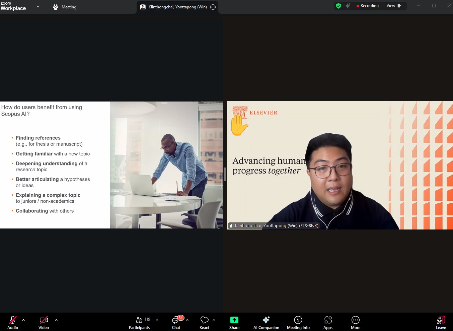The image size is (453, 331).
Task: Turn on camera with the Video button
Action: [x=44, y=323]
